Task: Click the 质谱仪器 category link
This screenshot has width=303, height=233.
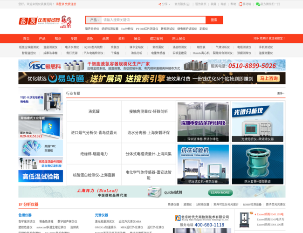Action: pyautogui.click(x=173, y=205)
